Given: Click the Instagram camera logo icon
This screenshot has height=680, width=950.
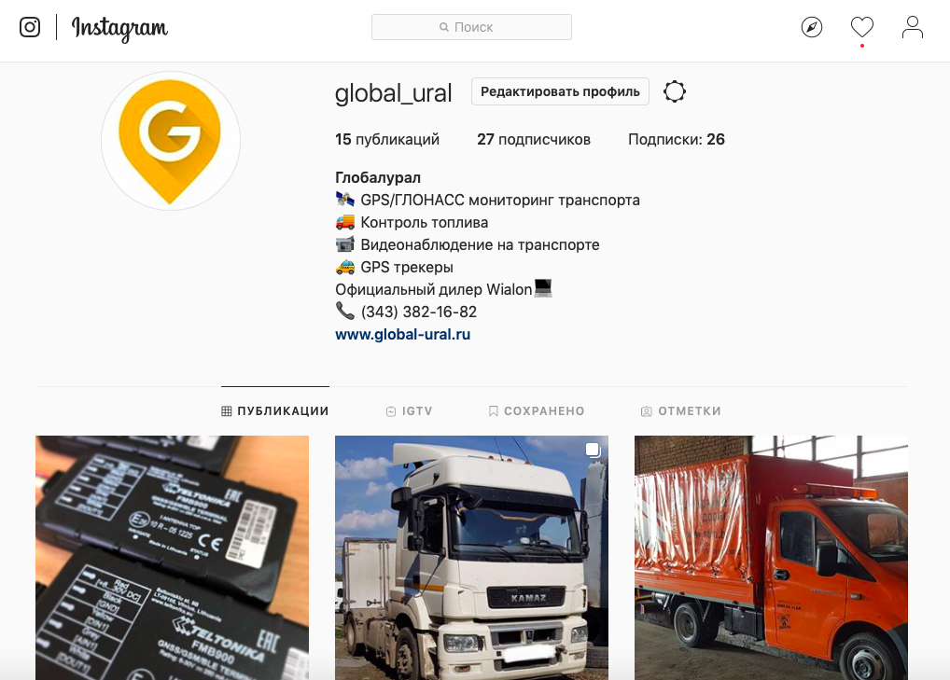Looking at the screenshot, I should click(x=30, y=27).
